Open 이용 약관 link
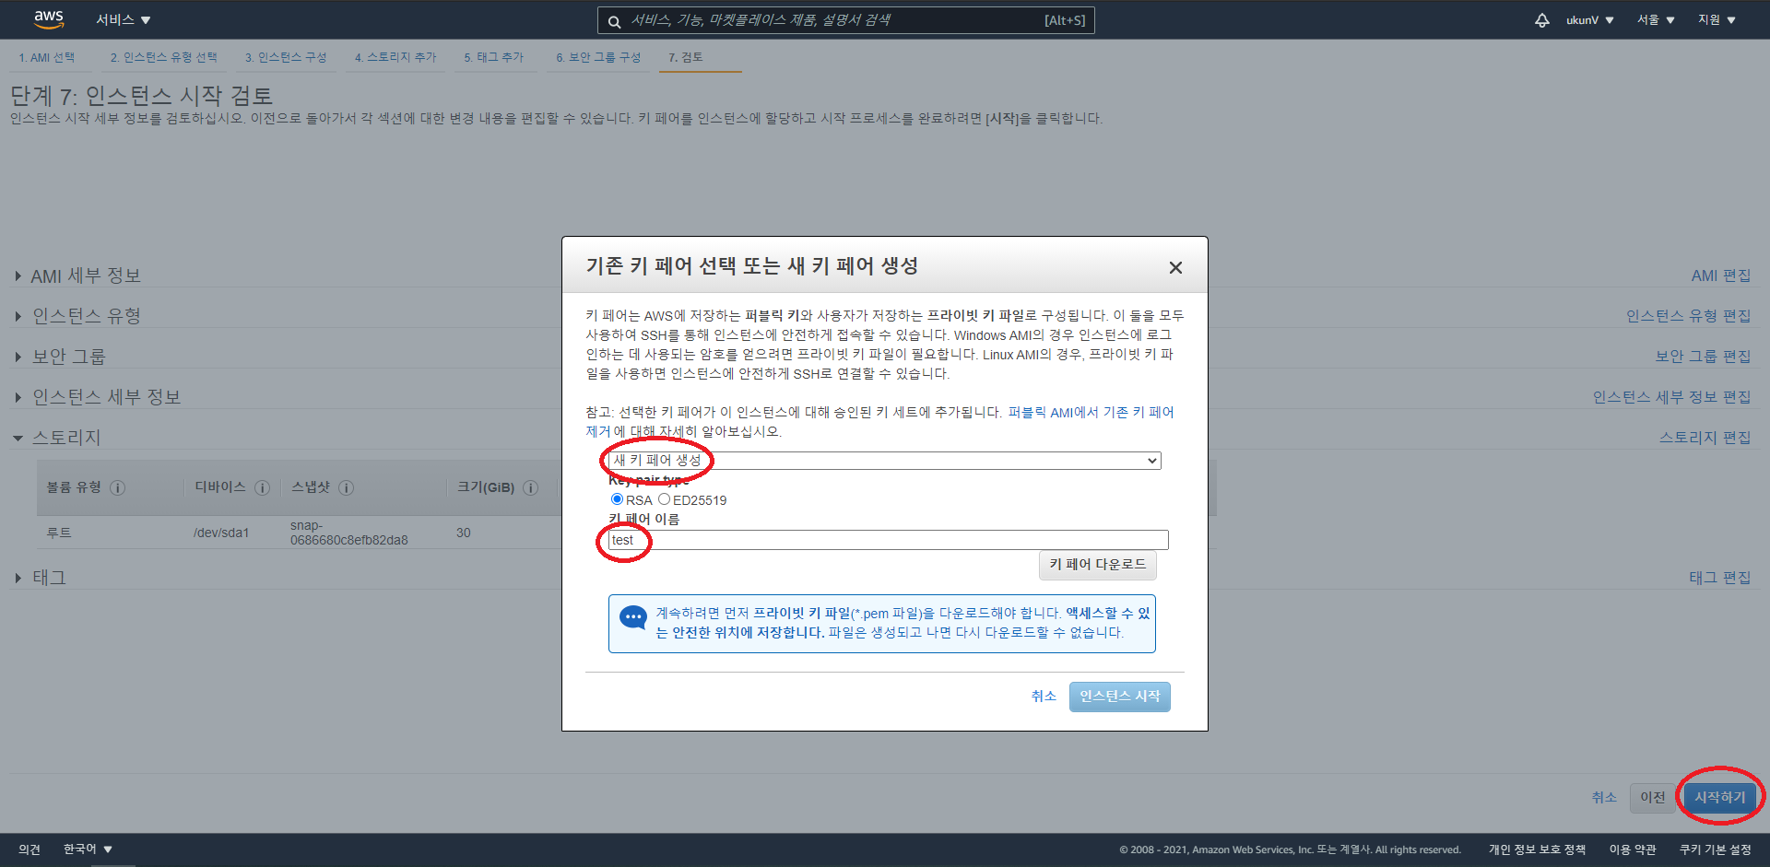 (1633, 849)
